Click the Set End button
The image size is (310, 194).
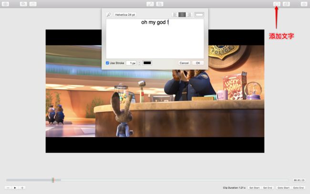[x=268, y=188]
